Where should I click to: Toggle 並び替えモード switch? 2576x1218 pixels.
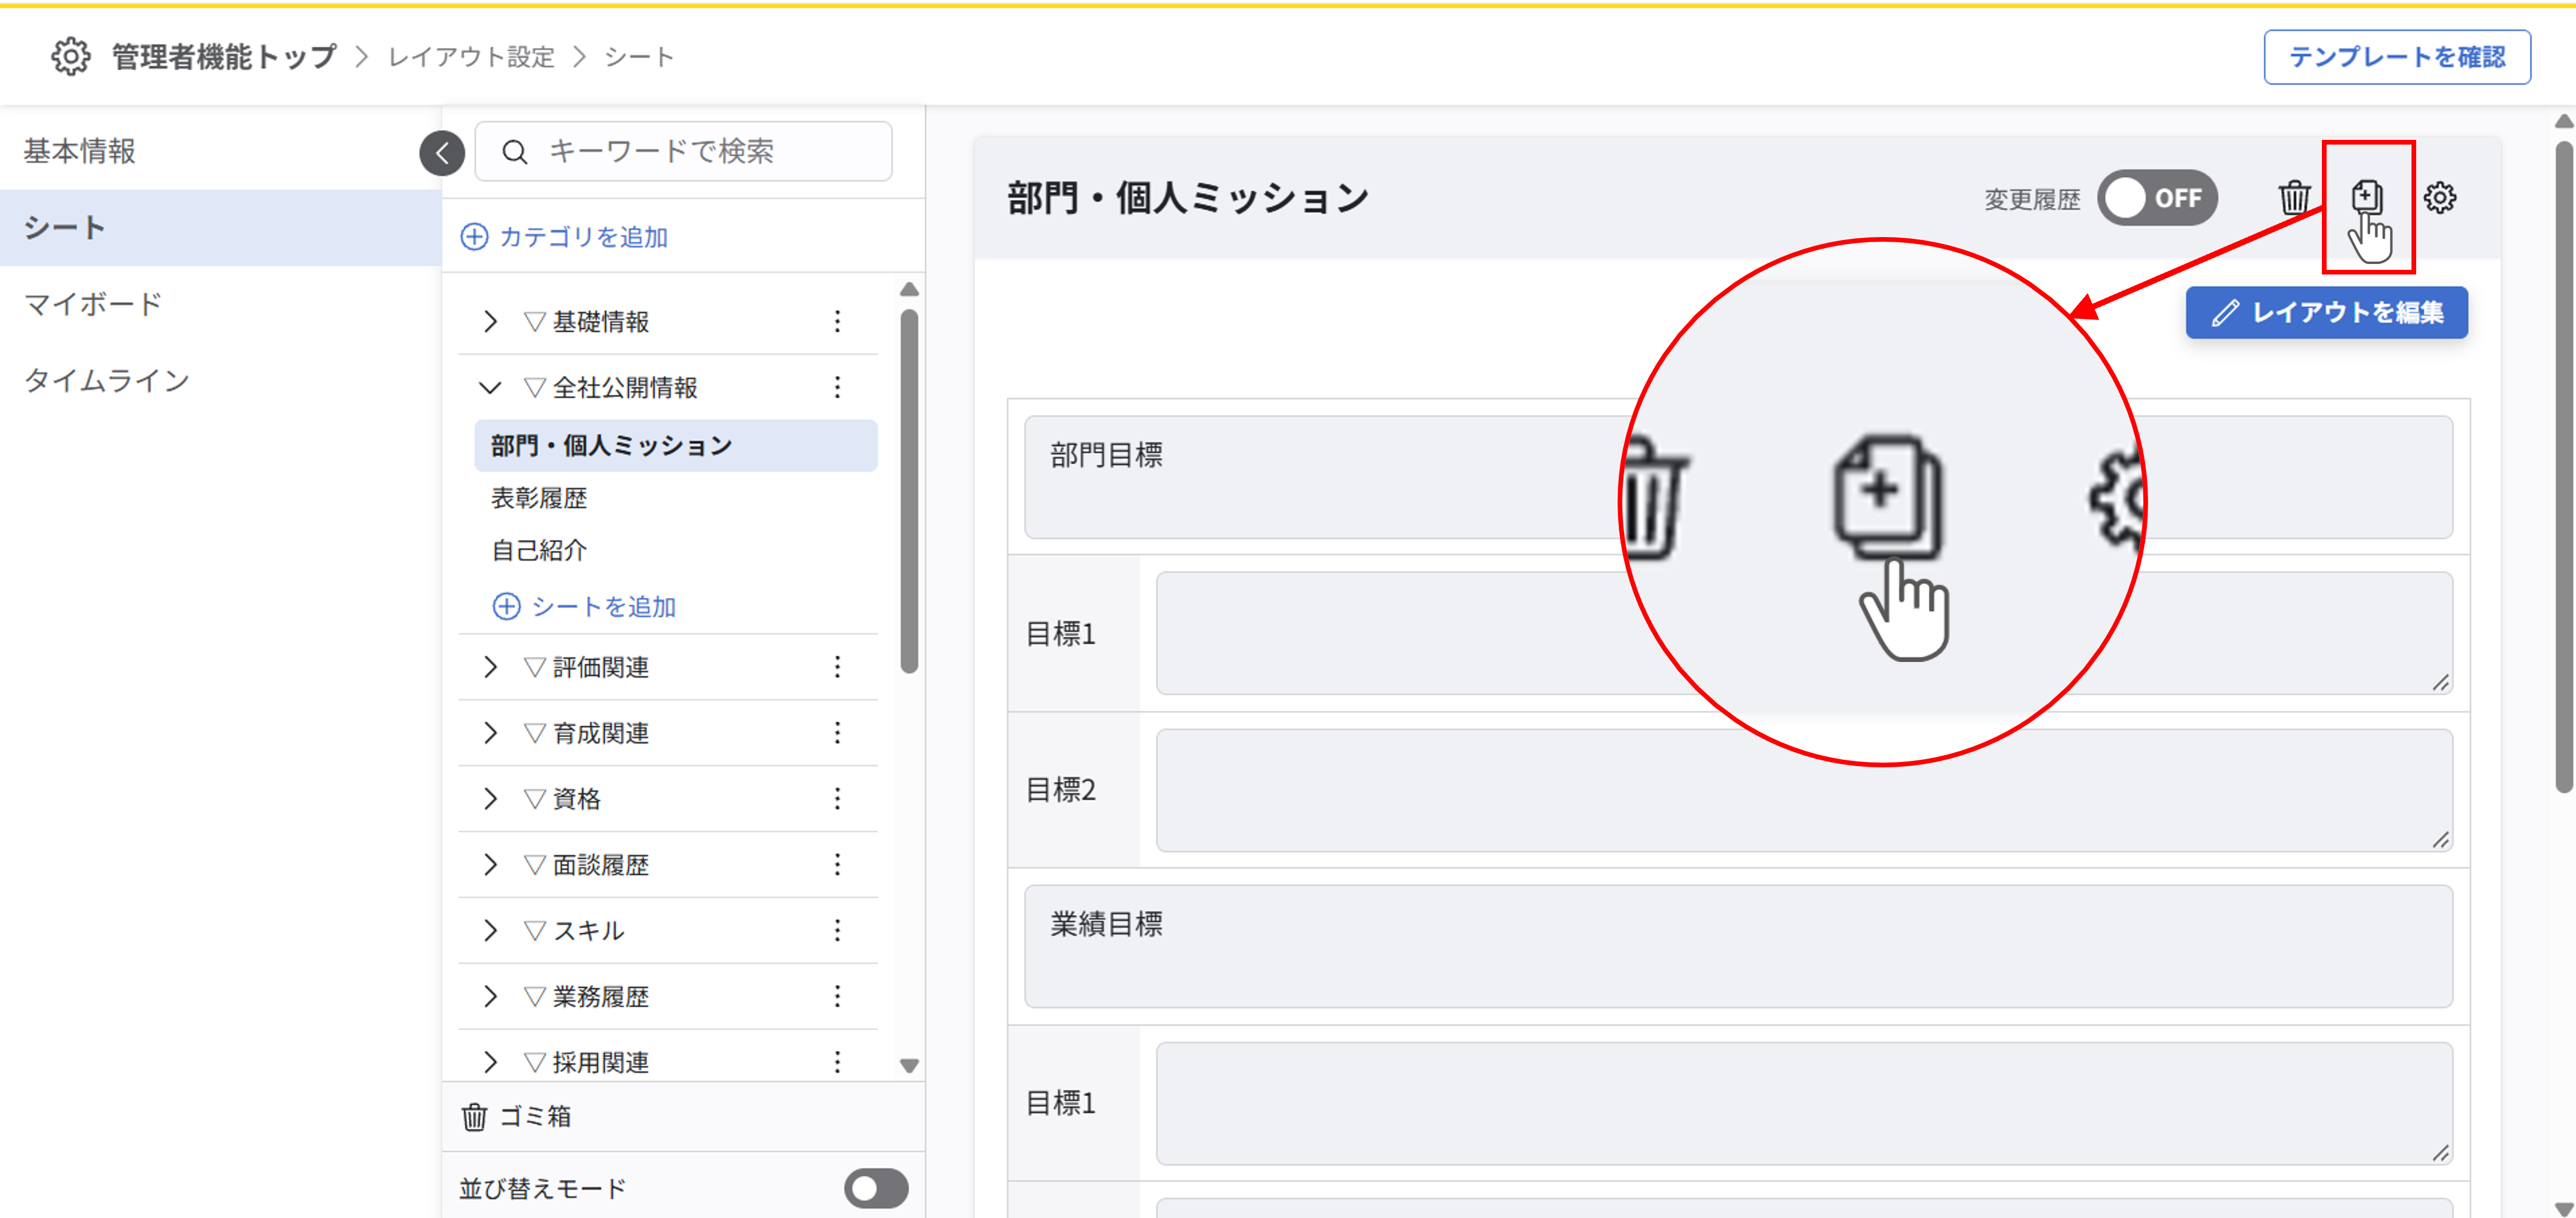[x=876, y=1188]
